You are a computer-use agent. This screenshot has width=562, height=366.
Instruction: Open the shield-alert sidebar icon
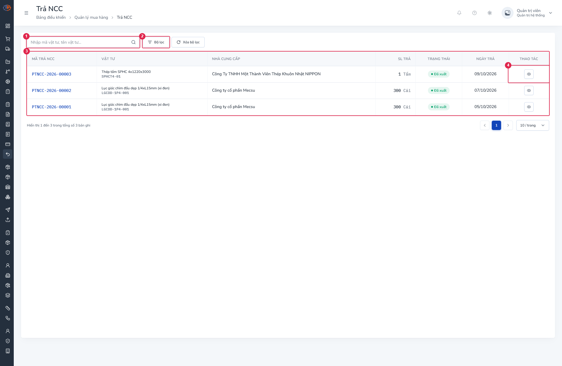click(x=8, y=253)
